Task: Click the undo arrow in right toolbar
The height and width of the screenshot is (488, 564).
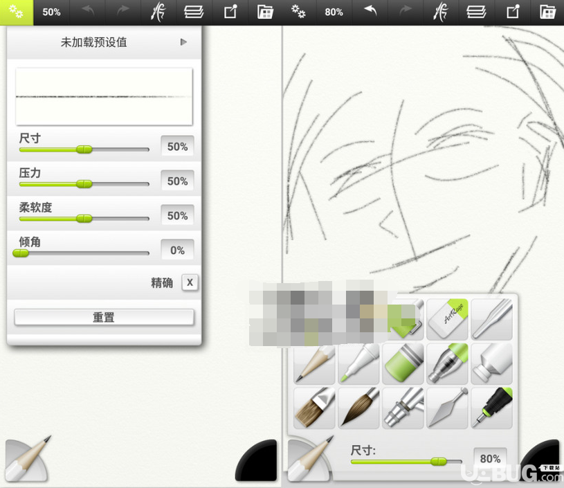Action: [x=370, y=11]
